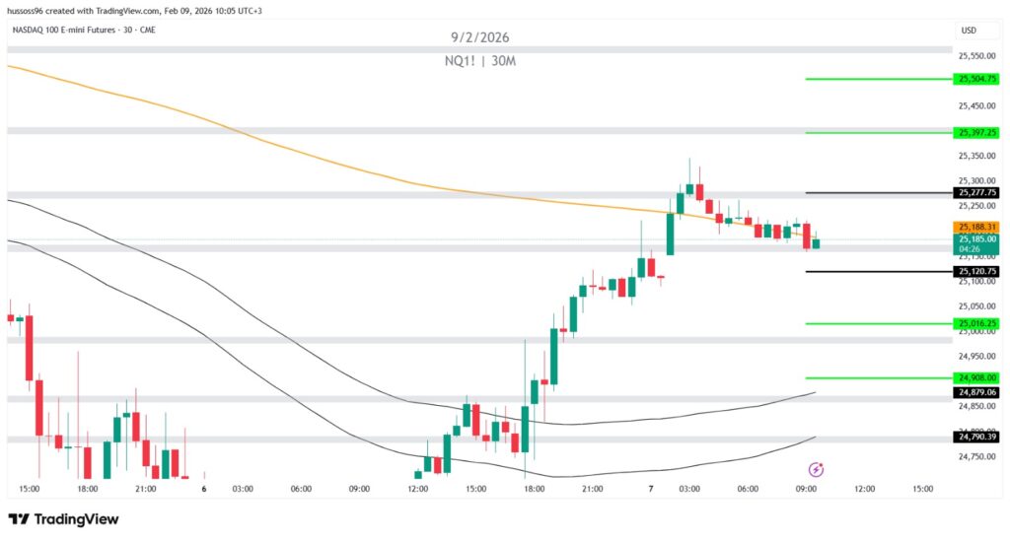Screen dimensions: 1010x540
Task: Click the 25,397.25 green price label
Action: [x=976, y=132]
